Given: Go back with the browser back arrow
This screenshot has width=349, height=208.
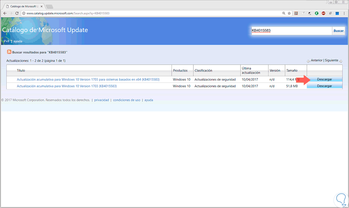Looking at the screenshot, I should pos(5,13).
